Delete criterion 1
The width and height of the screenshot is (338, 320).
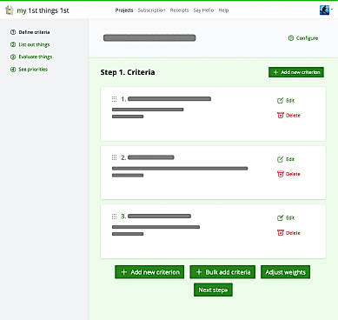(x=288, y=116)
